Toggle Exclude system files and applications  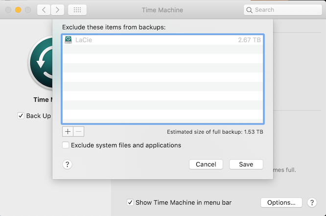pos(66,145)
